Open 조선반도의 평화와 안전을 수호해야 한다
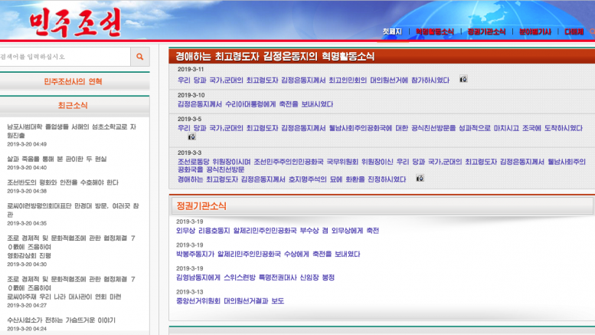595x335 pixels. [63, 182]
